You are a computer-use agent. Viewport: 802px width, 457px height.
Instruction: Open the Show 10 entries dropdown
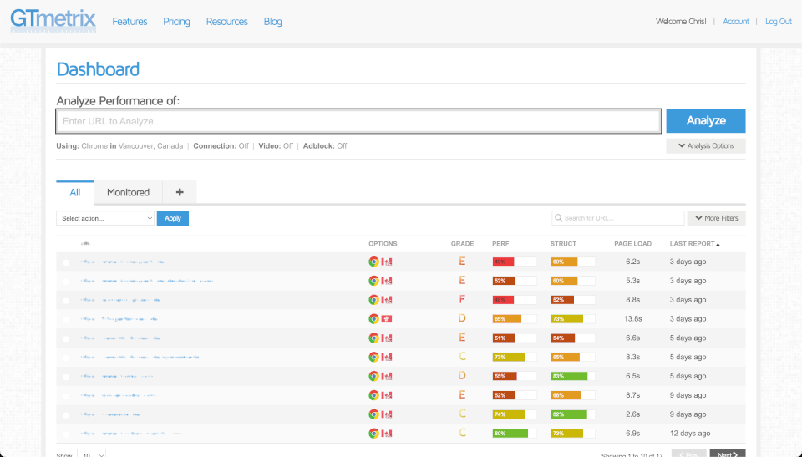92,454
